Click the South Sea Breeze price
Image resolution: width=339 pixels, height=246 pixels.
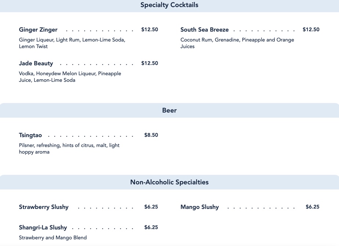coord(311,30)
